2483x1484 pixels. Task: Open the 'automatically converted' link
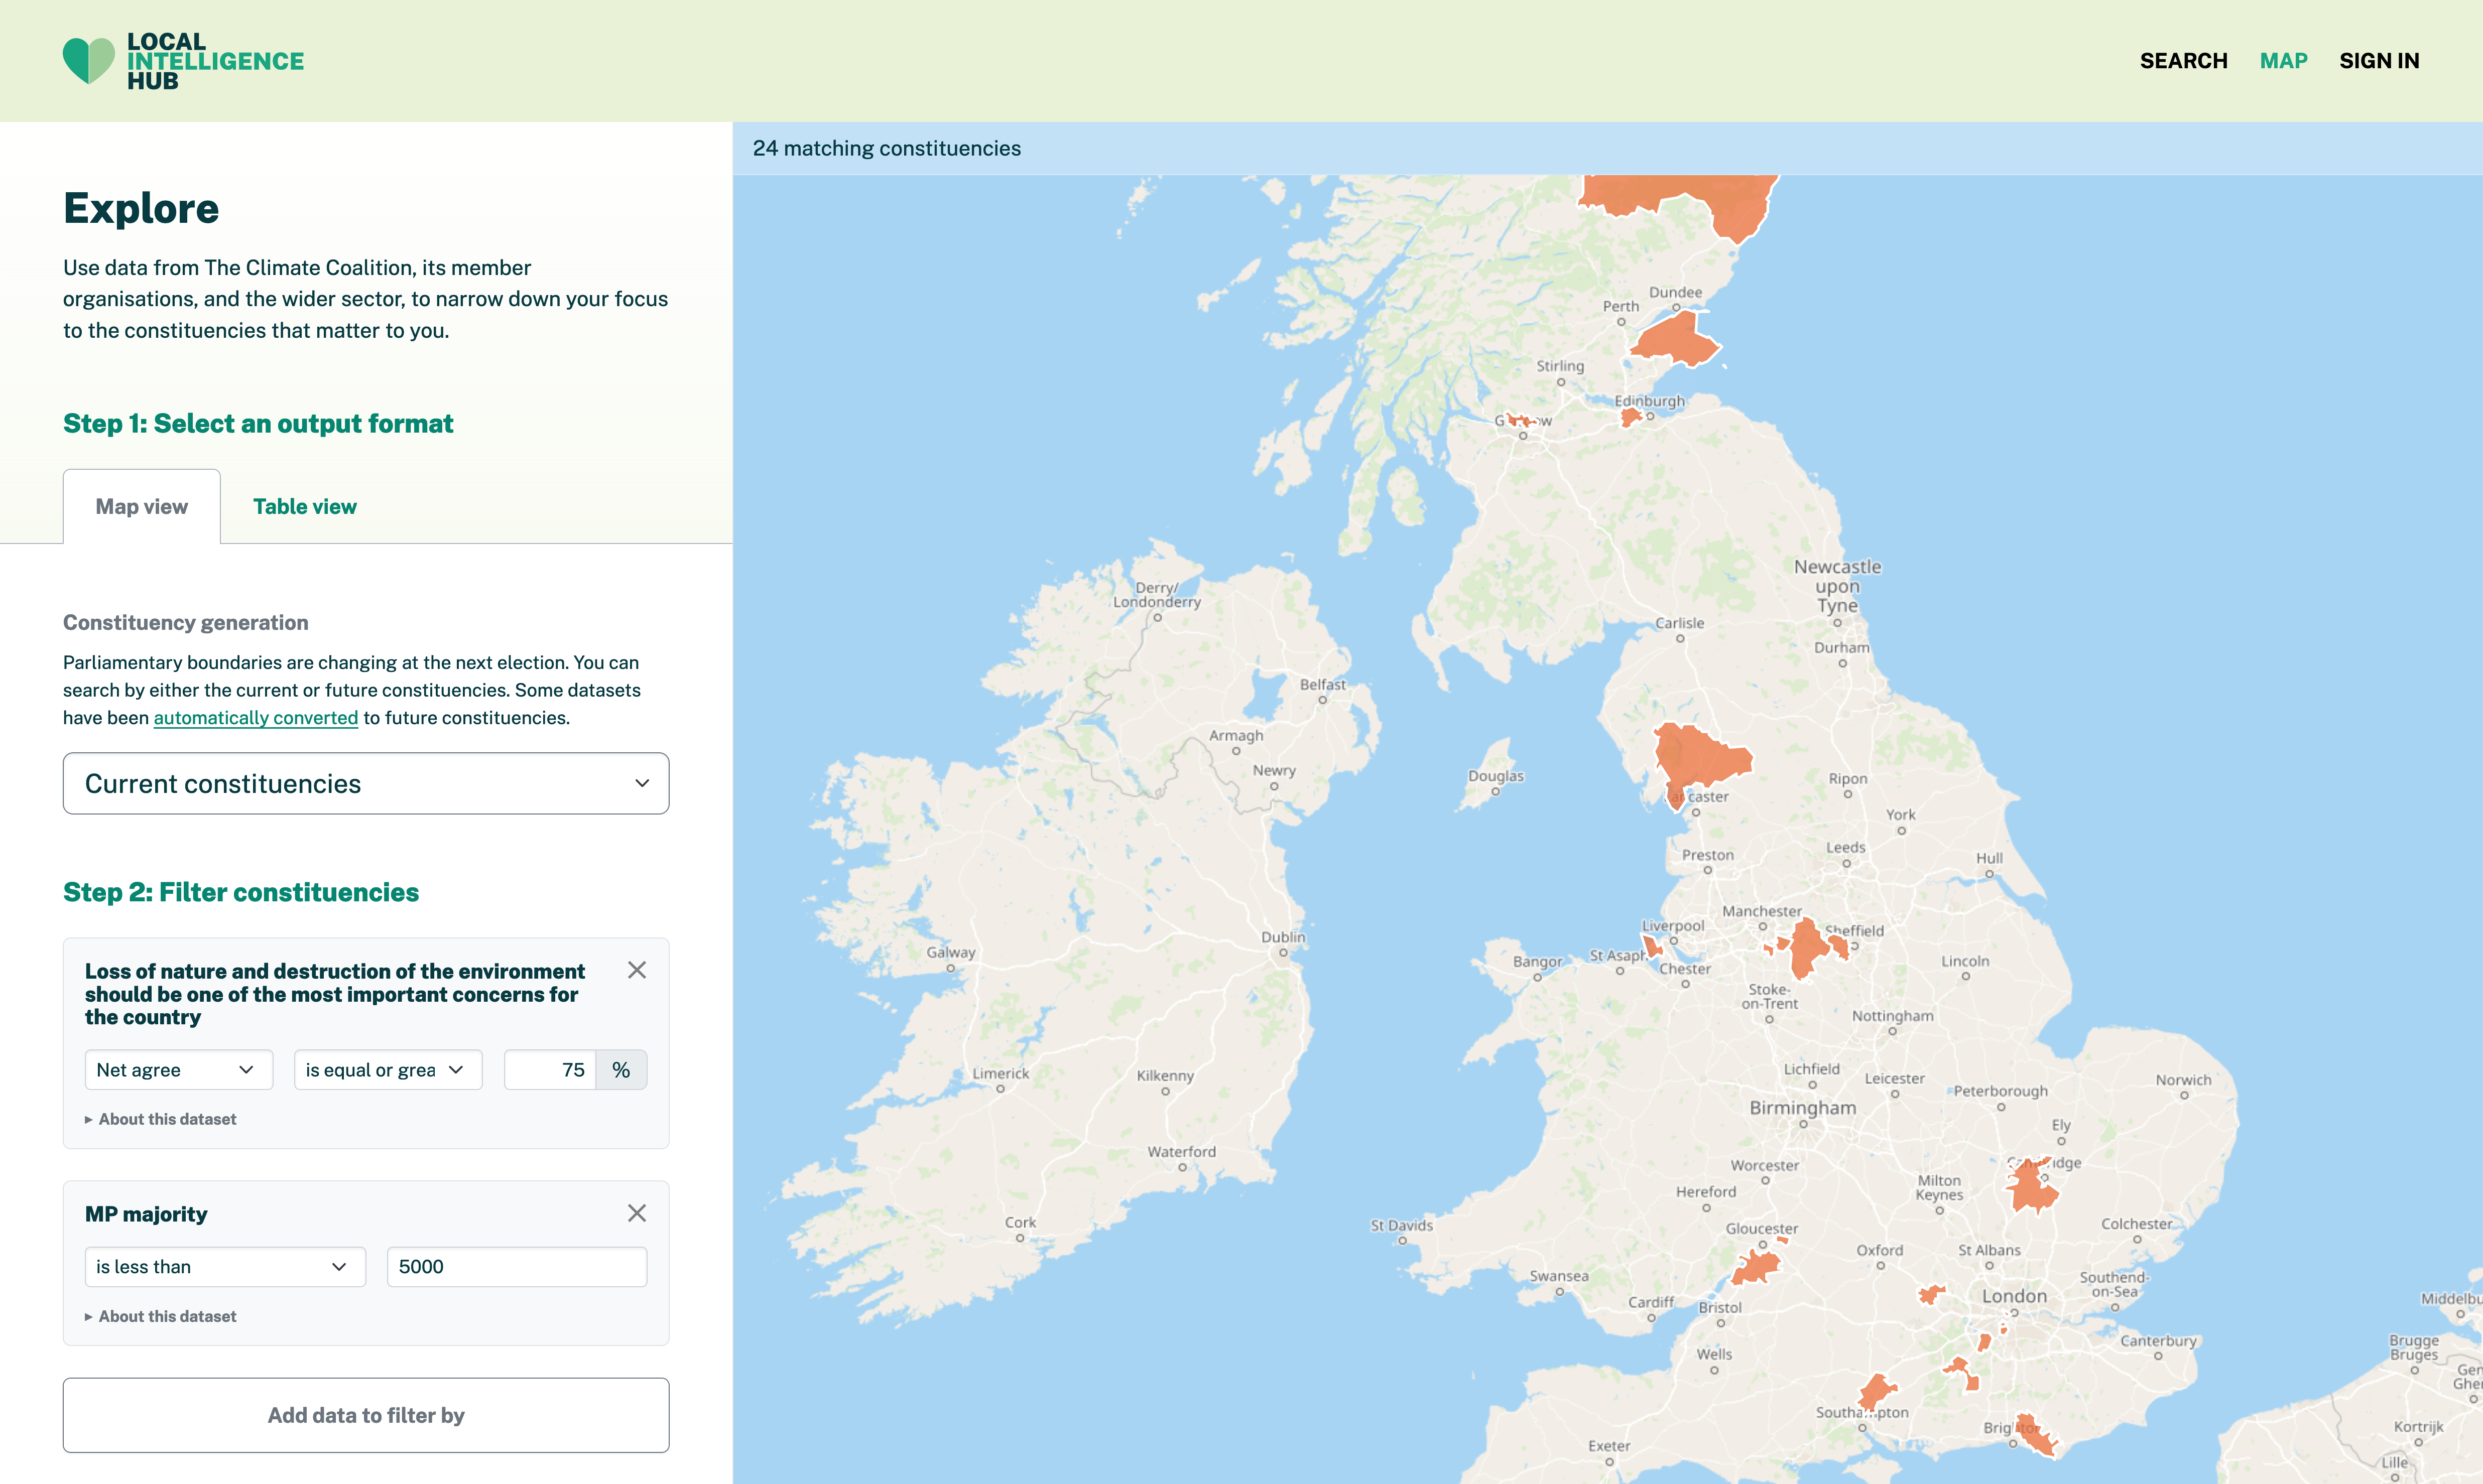pos(255,717)
